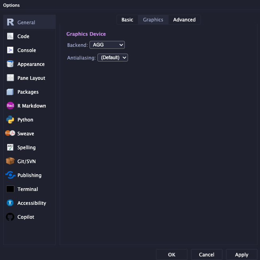The width and height of the screenshot is (260, 260).
Task: Select the Console section icon
Action: pos(10,50)
